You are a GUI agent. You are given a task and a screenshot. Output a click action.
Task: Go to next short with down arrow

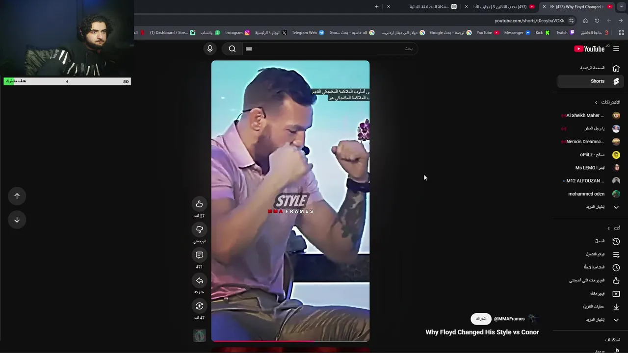point(17,220)
